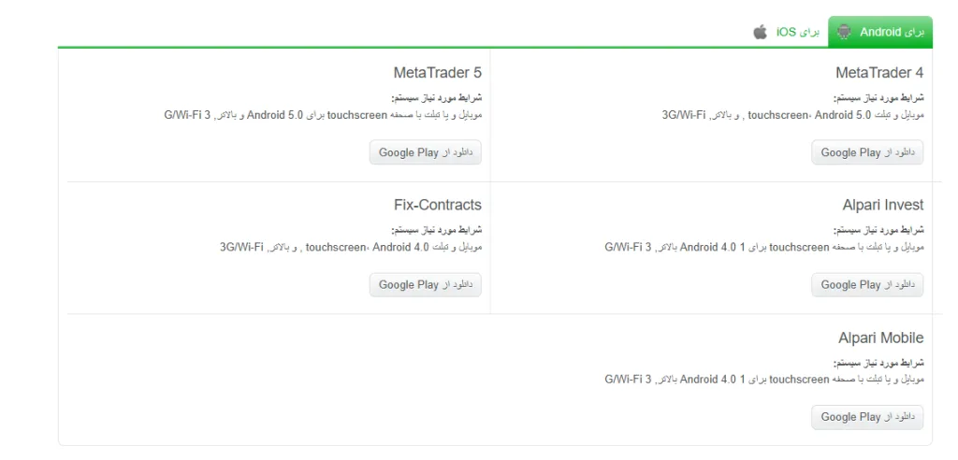Click system requirements label under MetaTrader 4

(878, 97)
